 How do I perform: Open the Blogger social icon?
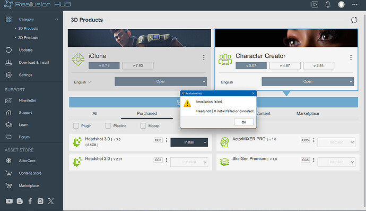(20, 201)
